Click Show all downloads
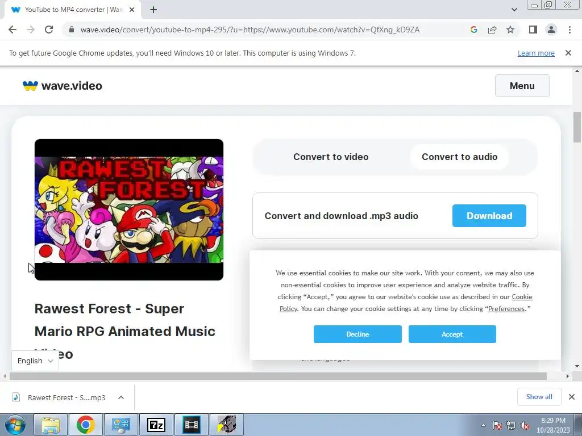This screenshot has width=582, height=436. 539,397
